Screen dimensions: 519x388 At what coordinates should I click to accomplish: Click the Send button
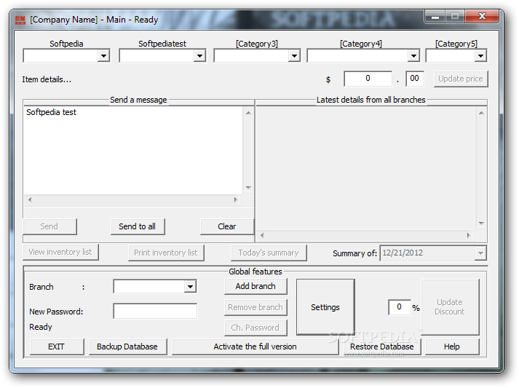(49, 226)
